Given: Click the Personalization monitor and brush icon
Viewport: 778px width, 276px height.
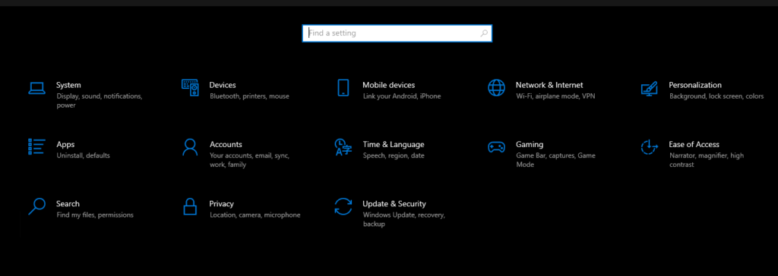Looking at the screenshot, I should pos(650,88).
